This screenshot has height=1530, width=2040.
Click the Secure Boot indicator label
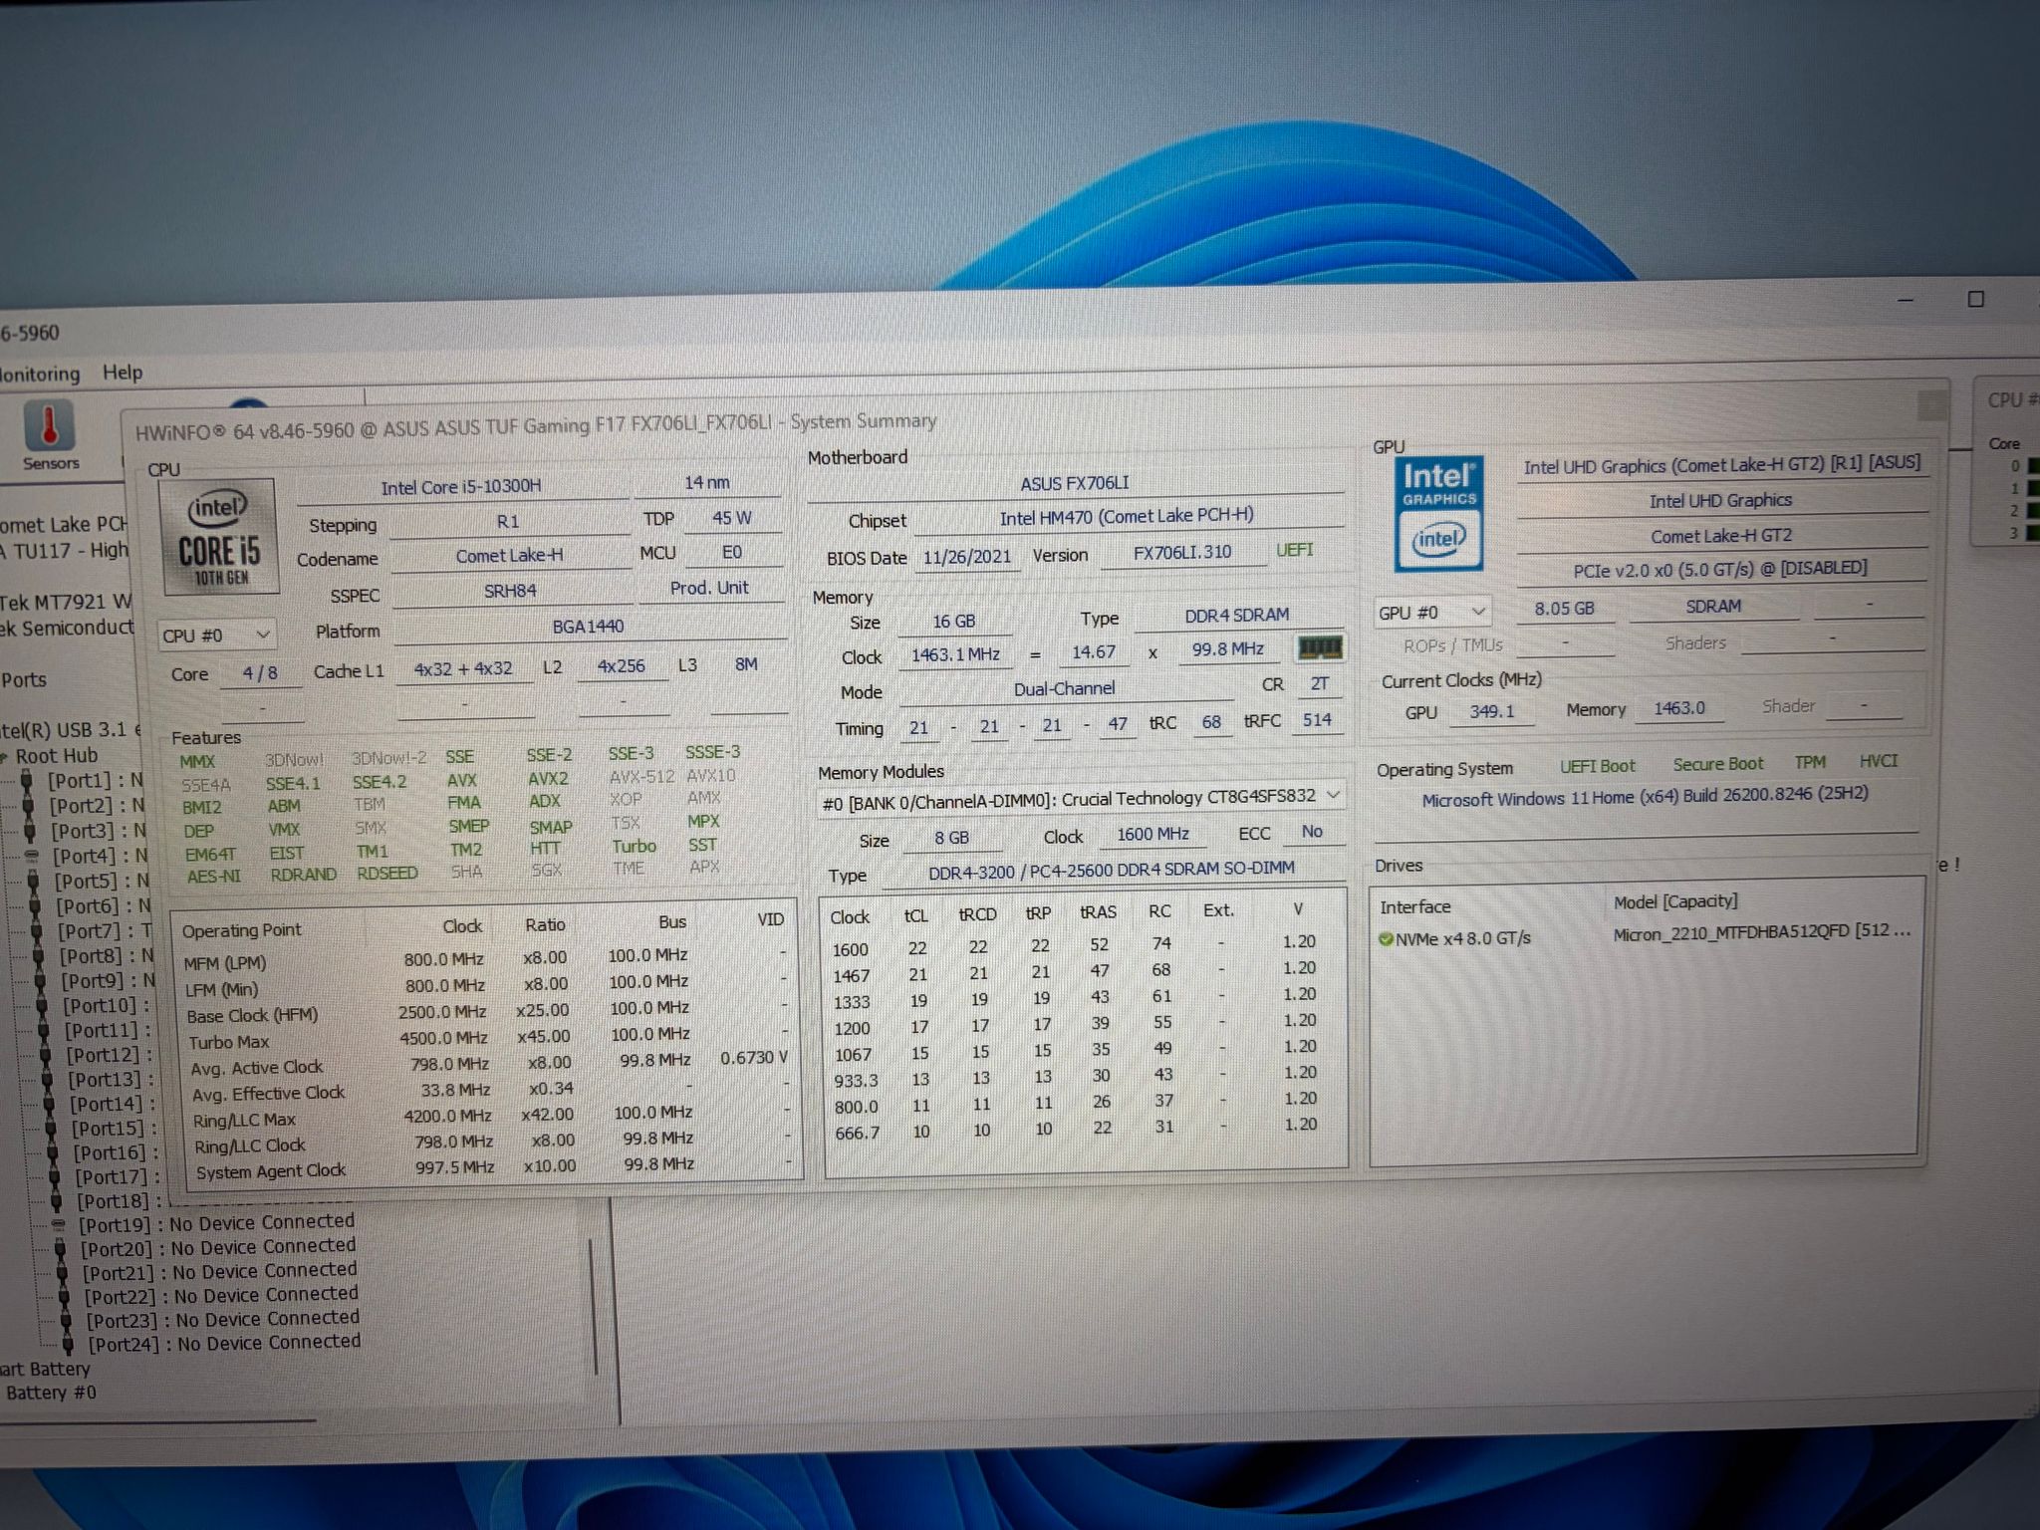[1717, 764]
